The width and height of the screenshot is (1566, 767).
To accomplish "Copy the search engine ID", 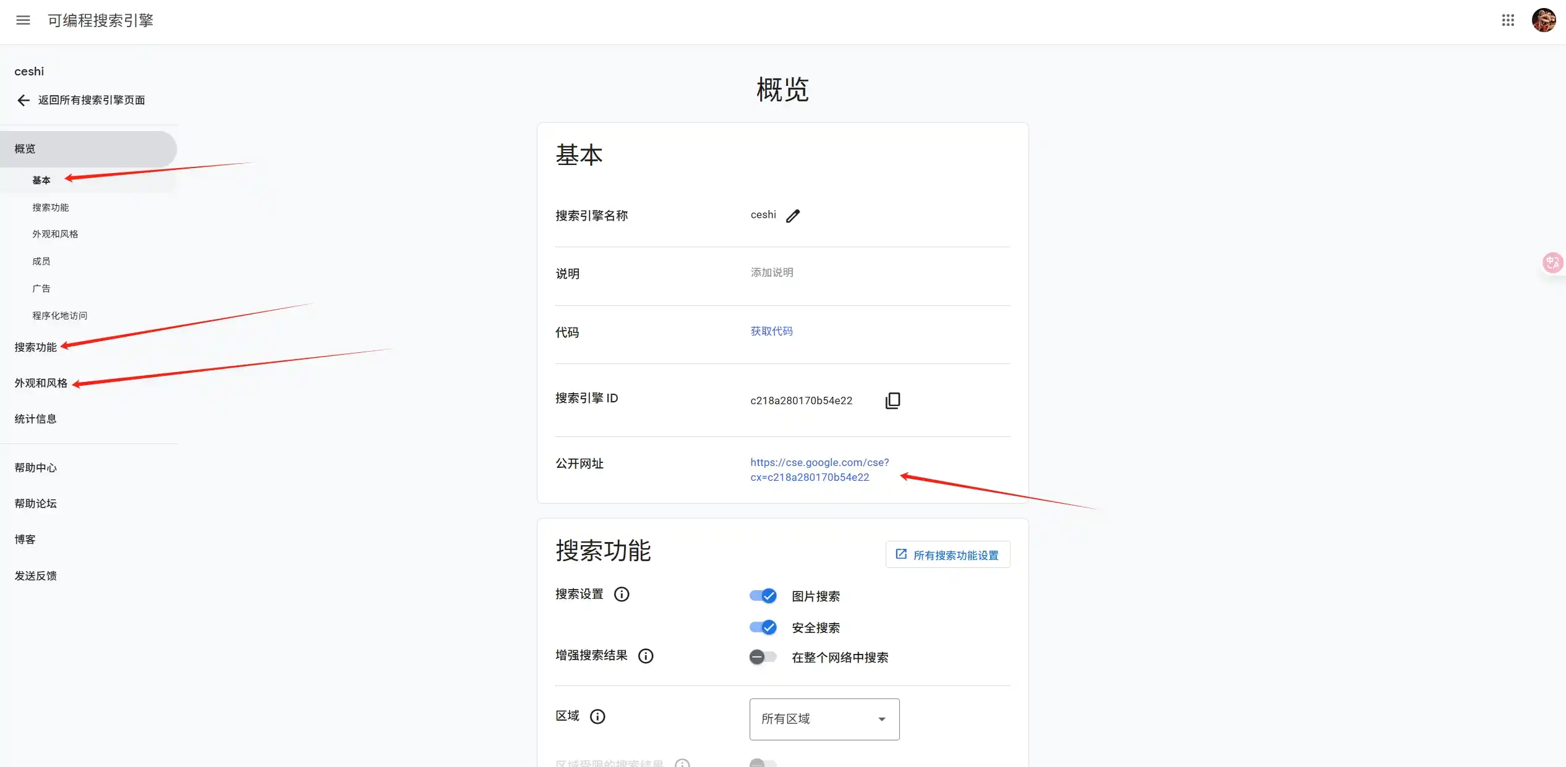I will (892, 400).
